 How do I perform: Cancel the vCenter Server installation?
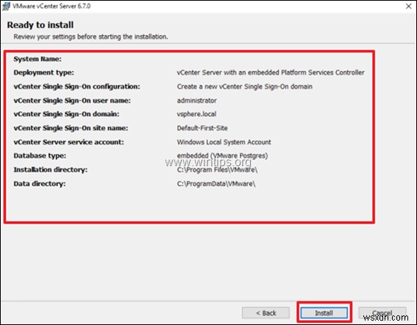pos(382,312)
